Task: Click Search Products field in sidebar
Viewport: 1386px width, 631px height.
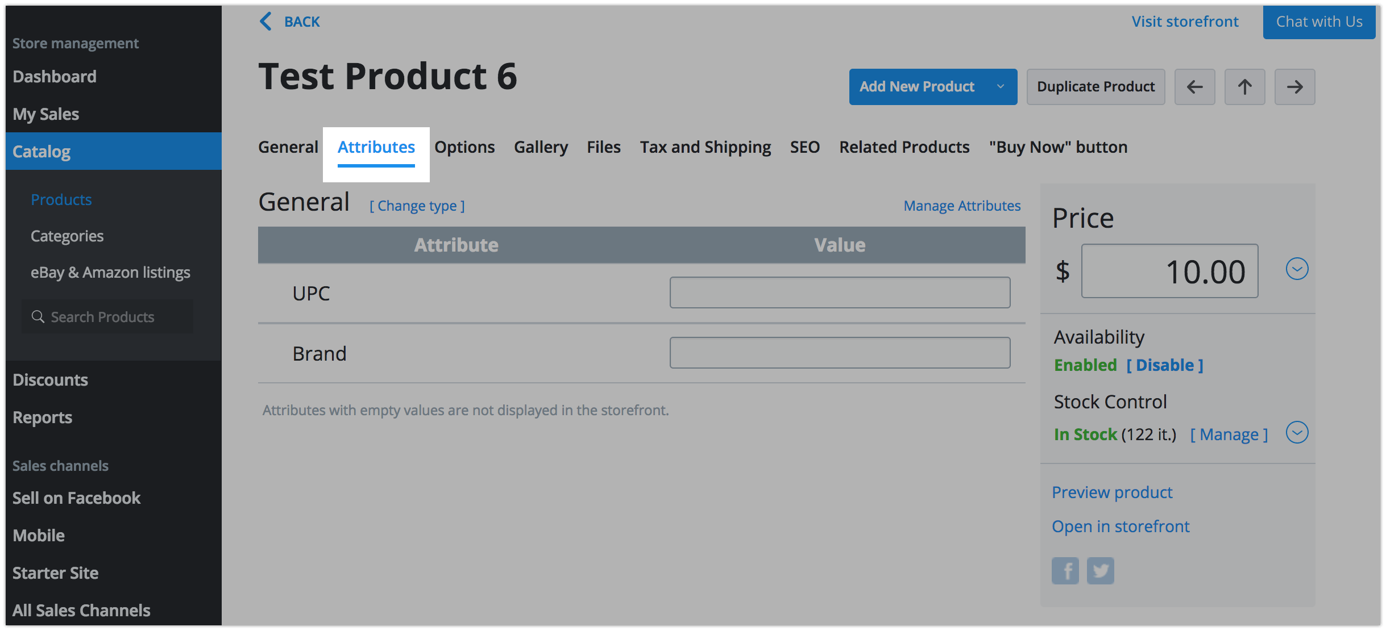Action: [107, 316]
